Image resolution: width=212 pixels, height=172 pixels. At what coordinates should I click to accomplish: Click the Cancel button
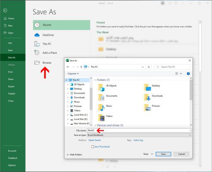[x=181, y=154]
